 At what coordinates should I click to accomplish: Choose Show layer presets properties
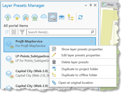(83, 49)
